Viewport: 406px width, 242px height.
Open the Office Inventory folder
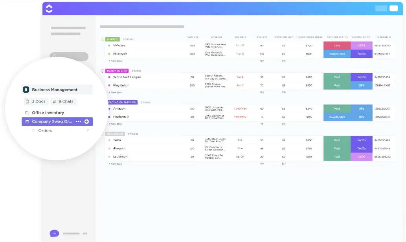point(48,113)
